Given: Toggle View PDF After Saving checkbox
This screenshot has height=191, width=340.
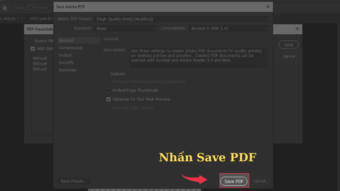Looking at the screenshot, I should (x=108, y=108).
